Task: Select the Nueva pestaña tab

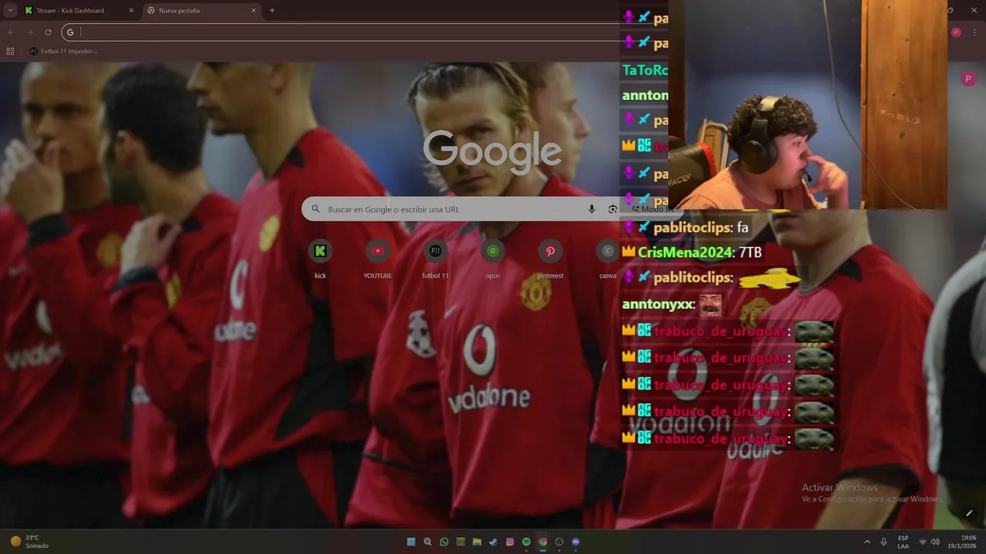Action: 201,11
